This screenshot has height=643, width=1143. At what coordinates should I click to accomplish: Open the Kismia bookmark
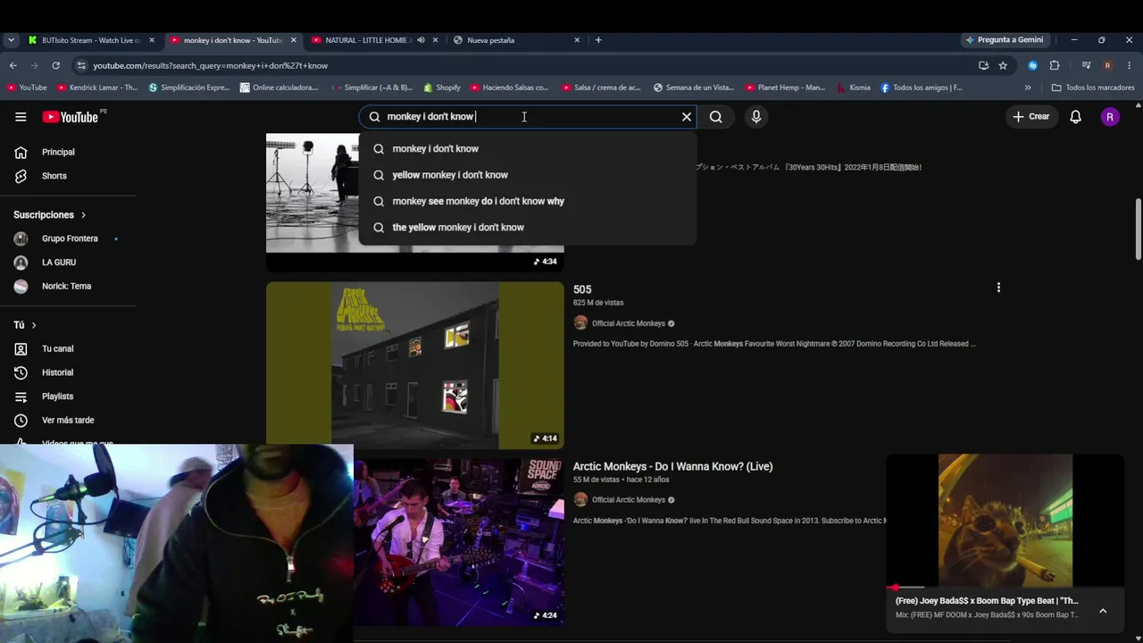point(854,88)
